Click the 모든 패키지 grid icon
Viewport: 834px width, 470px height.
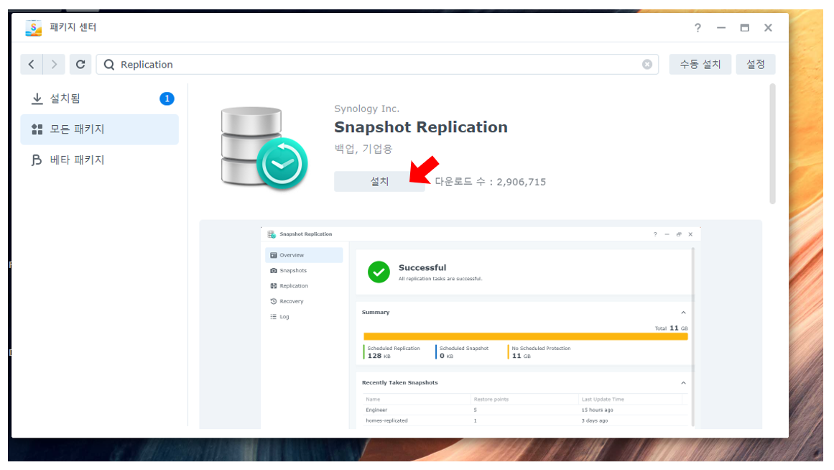coord(37,129)
